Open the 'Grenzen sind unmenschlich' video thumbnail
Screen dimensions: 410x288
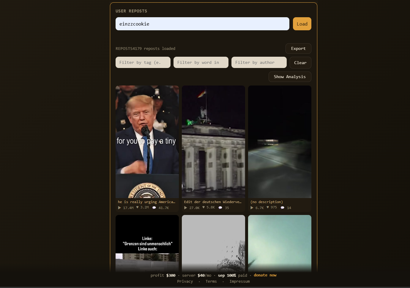coord(147,243)
